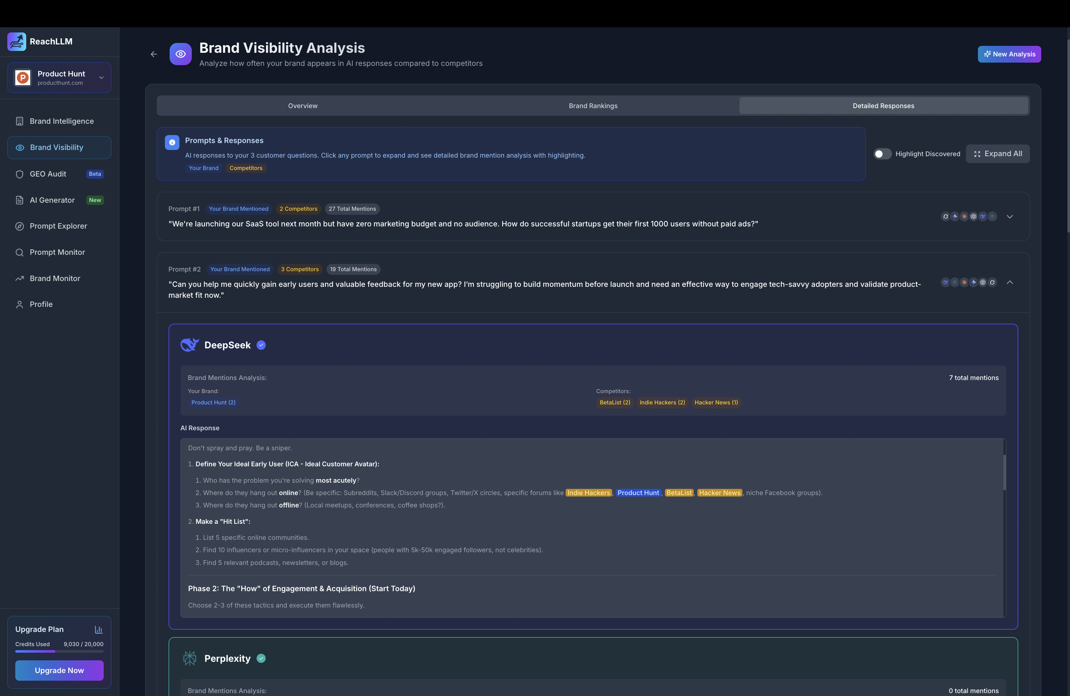Click the ChatGPT icon in Prompt #1 row
The height and width of the screenshot is (696, 1070).
click(x=974, y=216)
